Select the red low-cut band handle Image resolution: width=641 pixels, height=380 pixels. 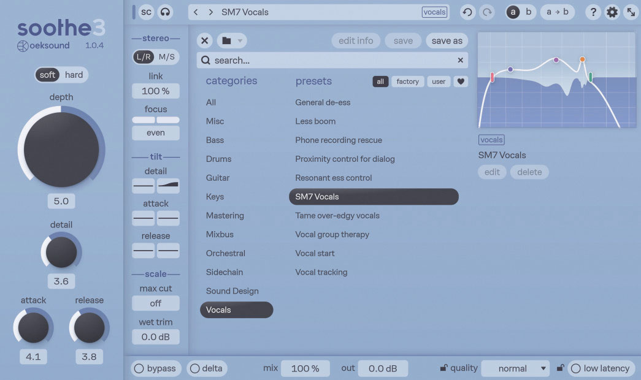(492, 77)
